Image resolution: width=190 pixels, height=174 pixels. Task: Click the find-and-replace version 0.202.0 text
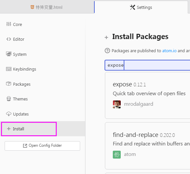pos(168,135)
